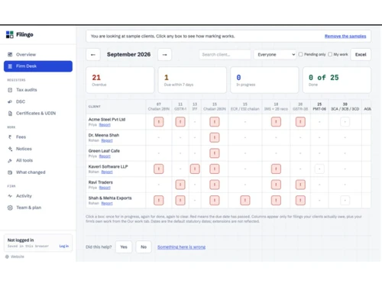The height and width of the screenshot is (286, 382).
Task: Mark Kaveri Software IFF box
Action: click(195, 169)
